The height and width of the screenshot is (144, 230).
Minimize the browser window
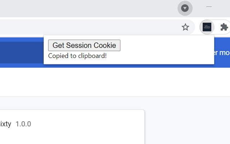click(x=209, y=6)
